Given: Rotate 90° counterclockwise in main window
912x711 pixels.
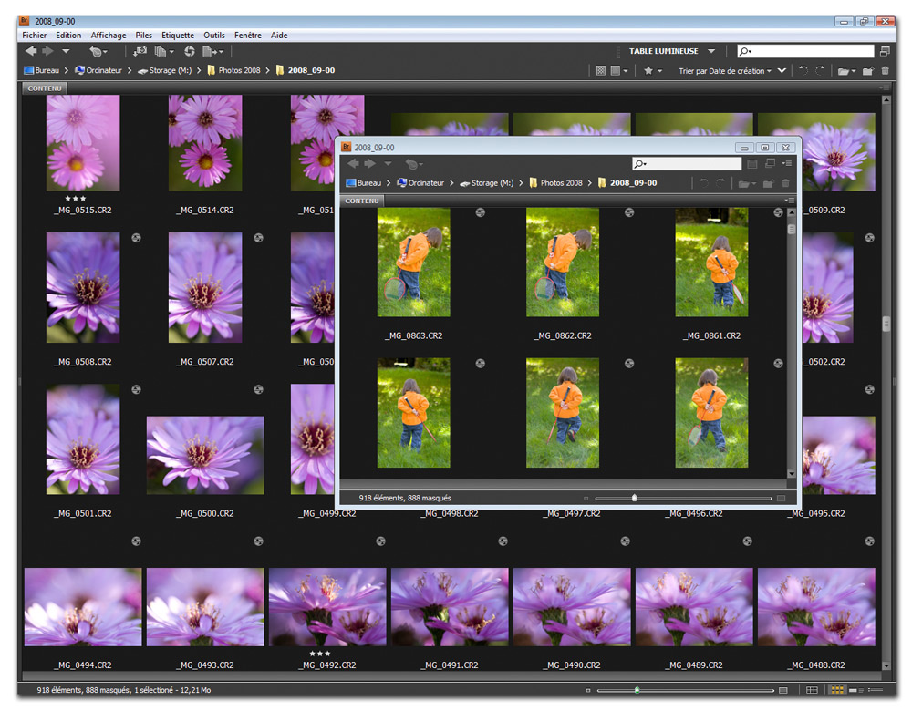Looking at the screenshot, I should point(803,71).
